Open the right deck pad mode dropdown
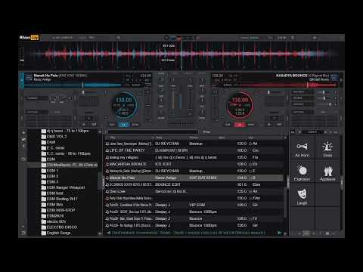363x272 pixels. 302,112
